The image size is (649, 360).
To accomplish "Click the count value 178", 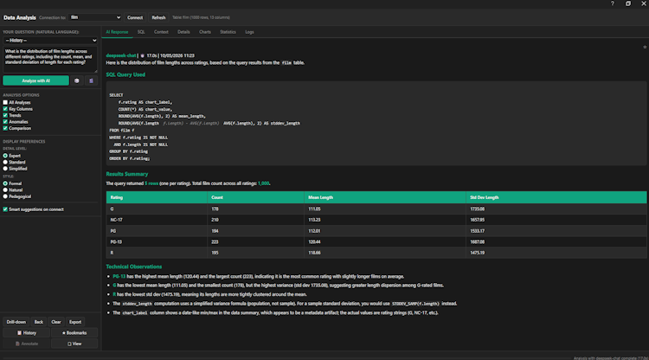I will click(215, 209).
